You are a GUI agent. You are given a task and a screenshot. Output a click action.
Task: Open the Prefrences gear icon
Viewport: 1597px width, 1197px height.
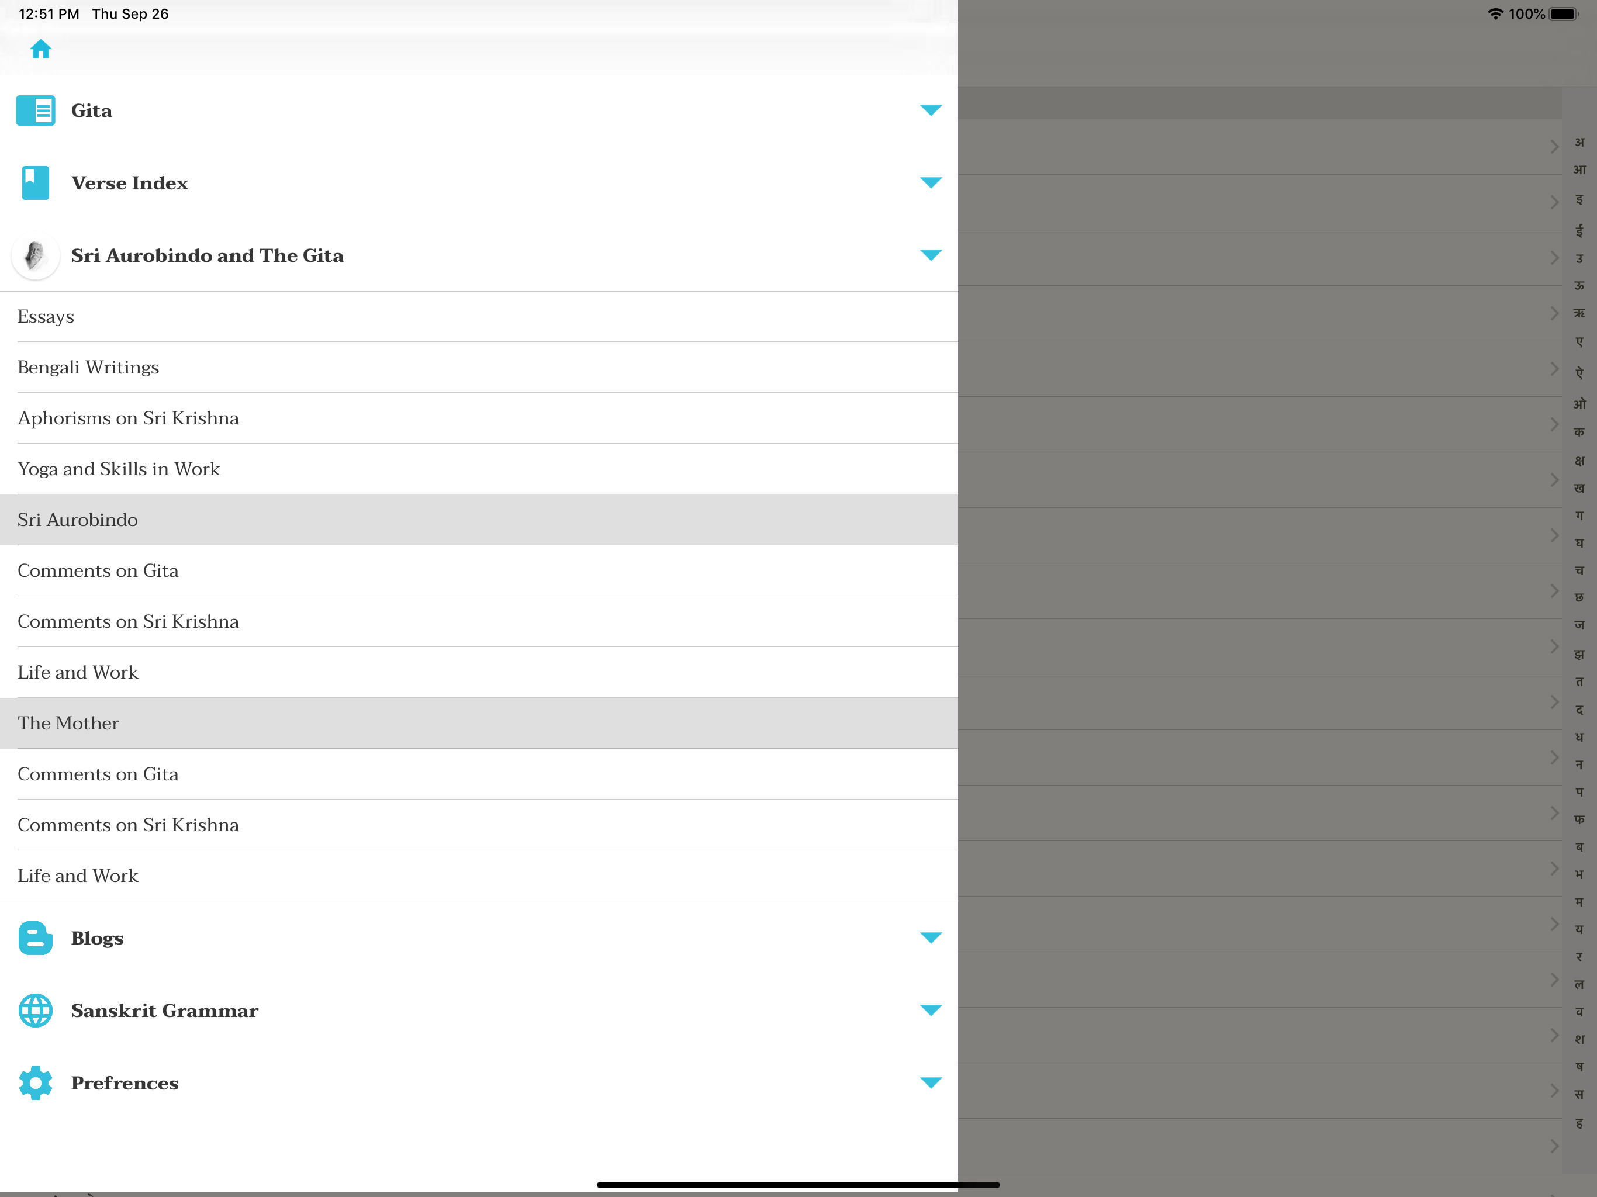tap(36, 1083)
